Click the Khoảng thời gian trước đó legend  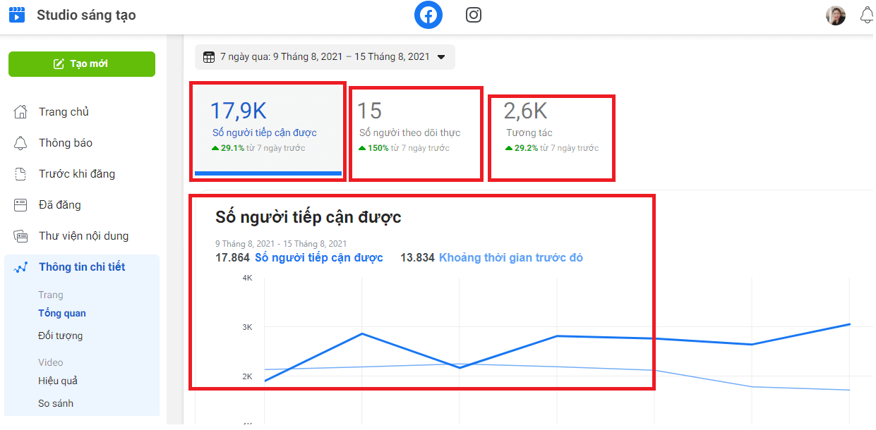tap(510, 258)
